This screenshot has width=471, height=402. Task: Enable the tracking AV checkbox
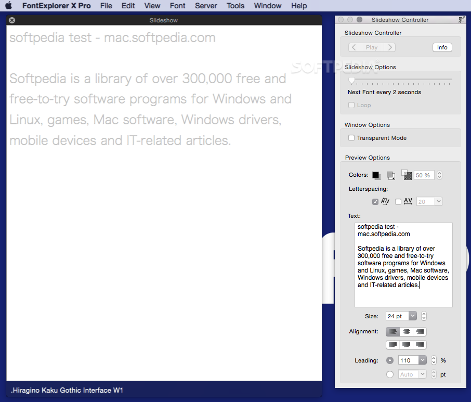click(398, 202)
